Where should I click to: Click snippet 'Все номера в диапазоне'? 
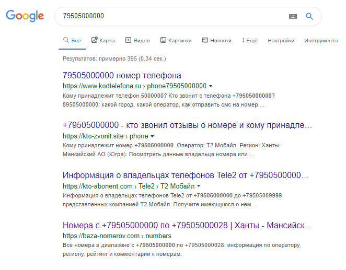tap(181, 250)
